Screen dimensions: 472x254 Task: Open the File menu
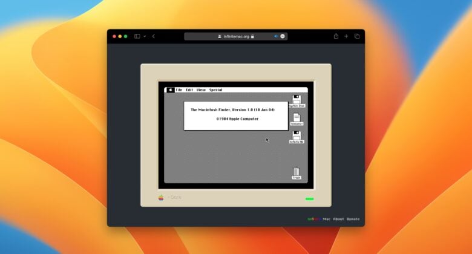[179, 90]
